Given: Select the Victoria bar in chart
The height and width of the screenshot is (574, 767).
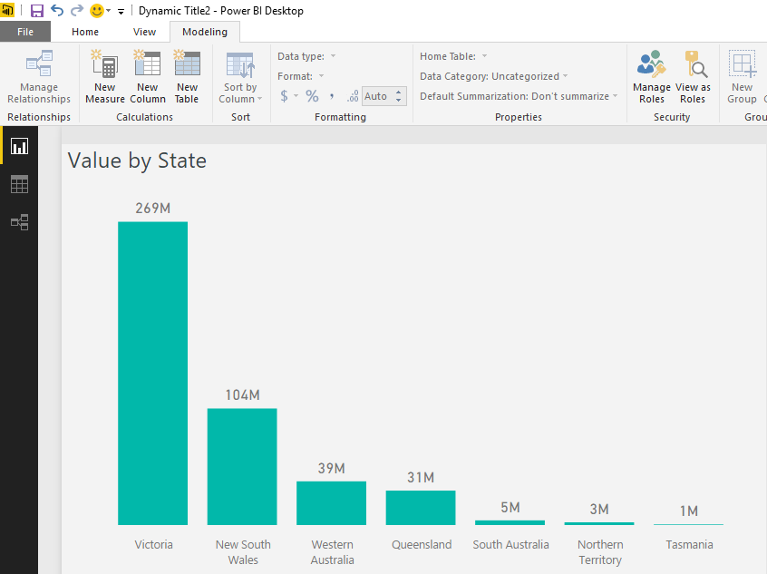Looking at the screenshot, I should coord(152,374).
